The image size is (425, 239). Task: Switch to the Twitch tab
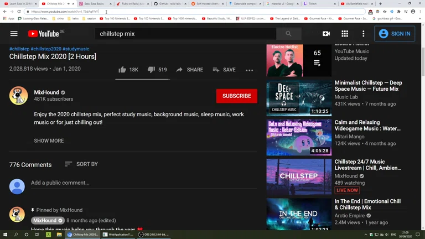point(319,4)
